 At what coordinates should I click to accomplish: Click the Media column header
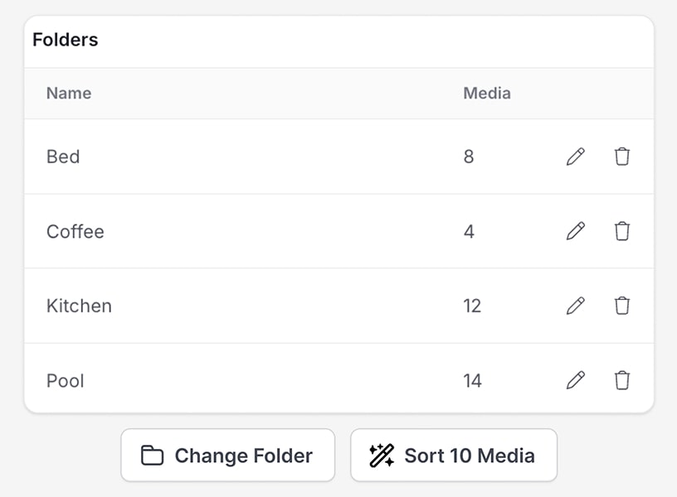[x=487, y=93]
